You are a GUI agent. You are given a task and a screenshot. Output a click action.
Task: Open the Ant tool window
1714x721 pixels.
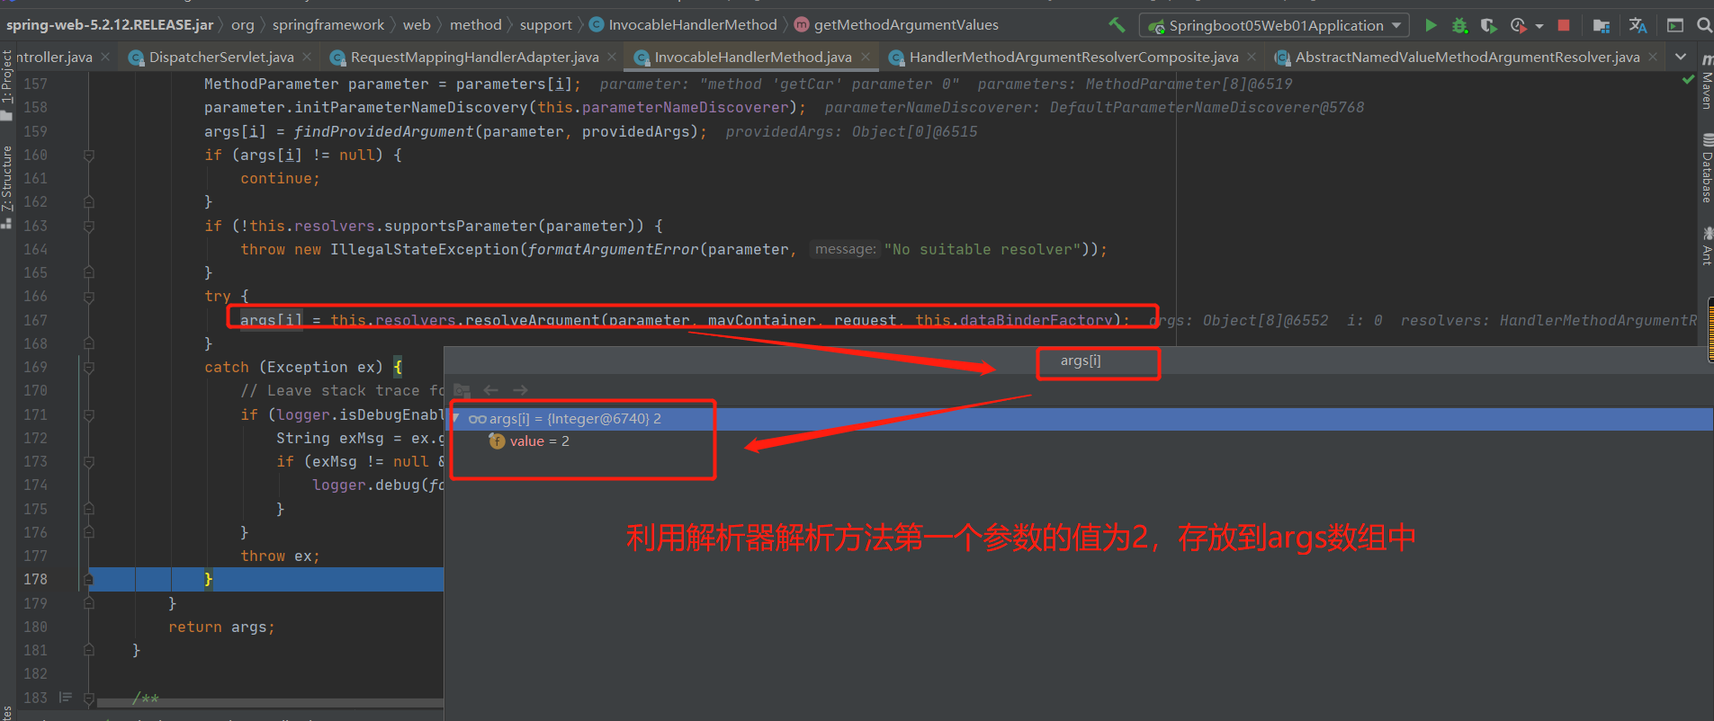1706,245
